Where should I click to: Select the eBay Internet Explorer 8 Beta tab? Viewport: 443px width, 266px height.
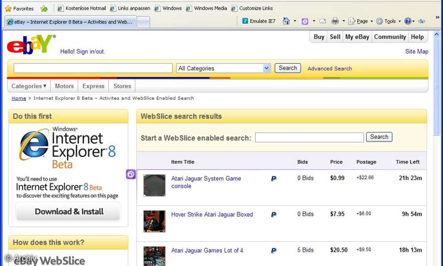click(70, 22)
